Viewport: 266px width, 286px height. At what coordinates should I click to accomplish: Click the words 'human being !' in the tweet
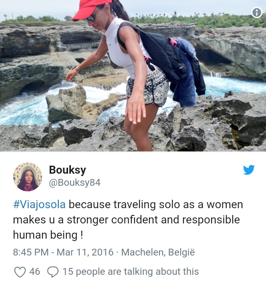(48, 235)
